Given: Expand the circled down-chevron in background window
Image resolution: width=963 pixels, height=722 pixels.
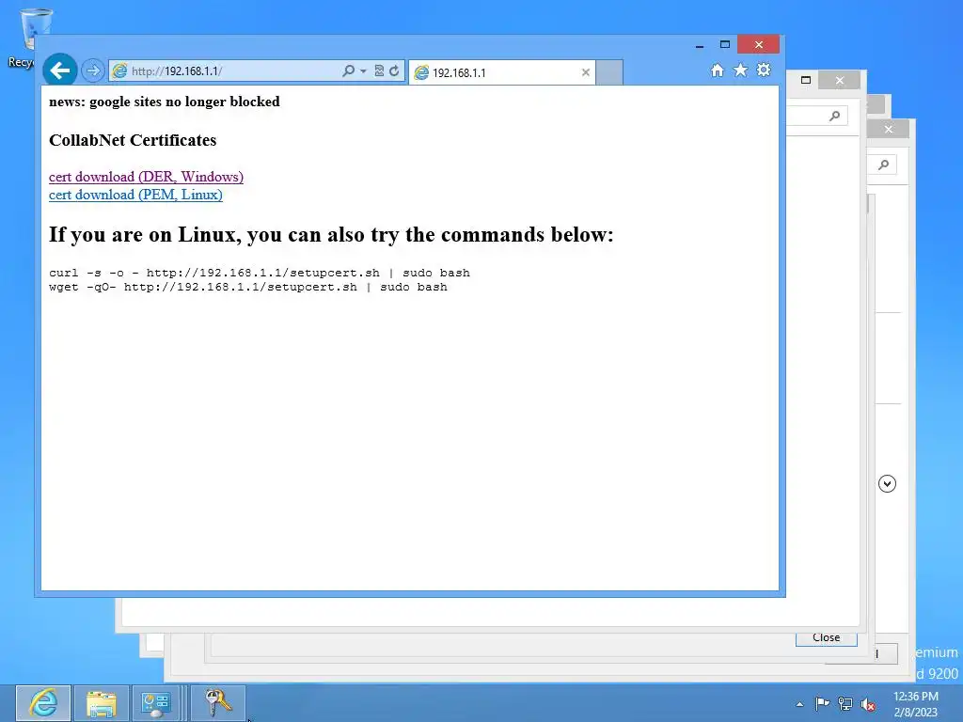Looking at the screenshot, I should point(887,484).
